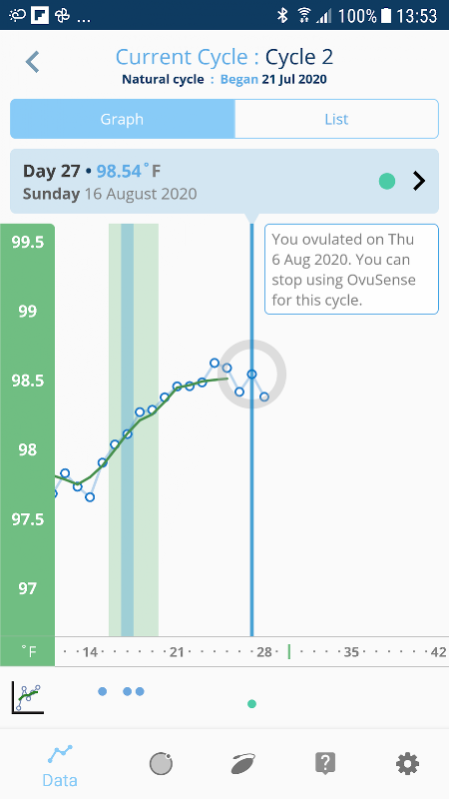Tap the mini chart legend icon
The width and height of the screenshot is (449, 799).
28,698
